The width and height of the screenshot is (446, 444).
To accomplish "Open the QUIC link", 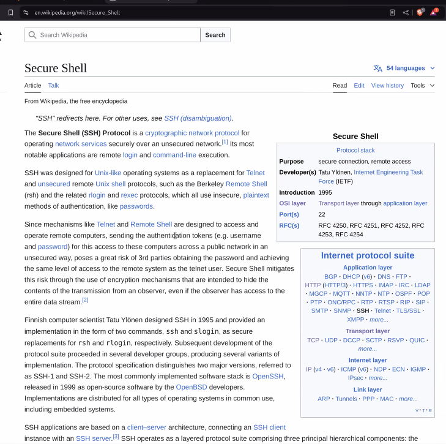I will (x=417, y=340).
